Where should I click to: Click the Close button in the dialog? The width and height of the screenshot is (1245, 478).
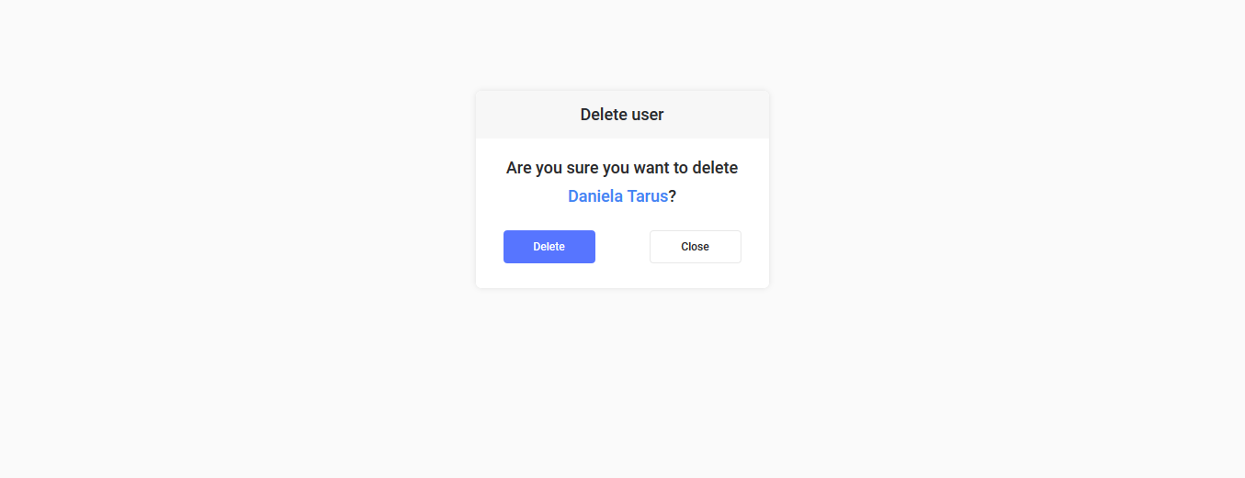point(696,247)
